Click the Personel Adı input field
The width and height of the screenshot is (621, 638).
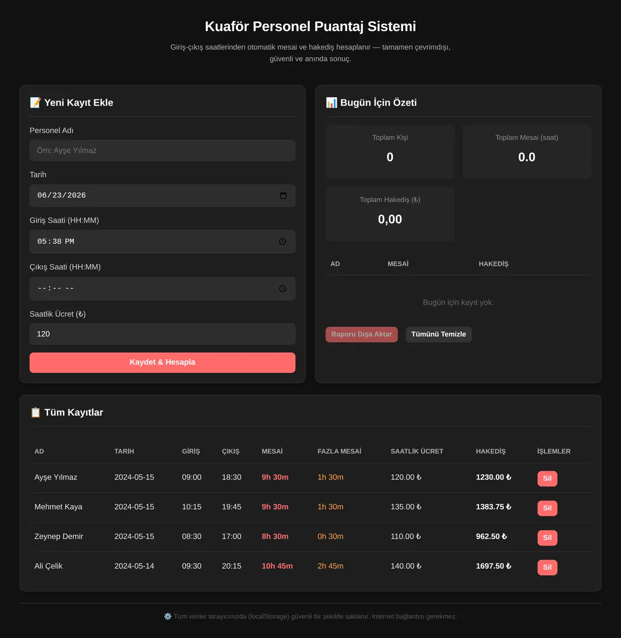[x=162, y=151]
